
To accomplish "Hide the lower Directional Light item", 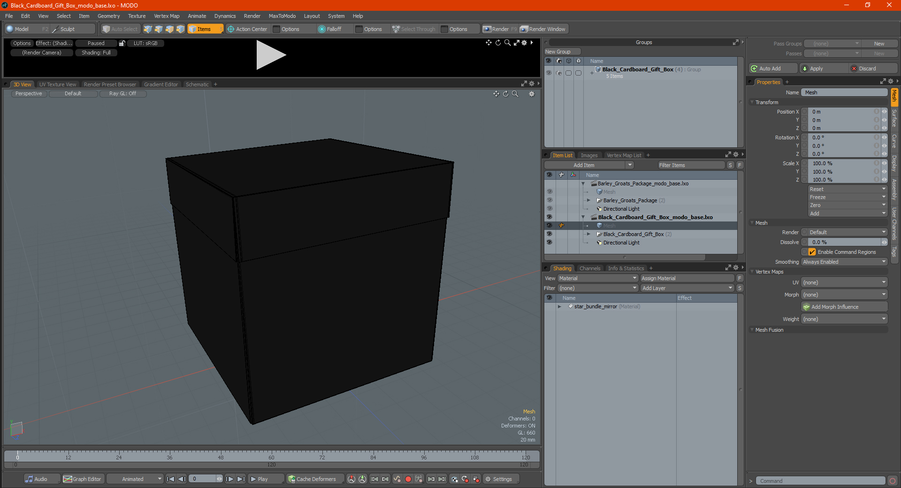I will click(x=549, y=243).
